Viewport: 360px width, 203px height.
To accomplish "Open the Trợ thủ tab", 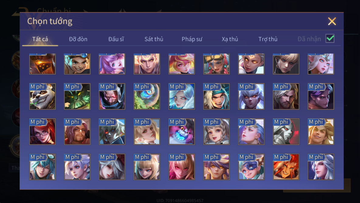I will 268,39.
